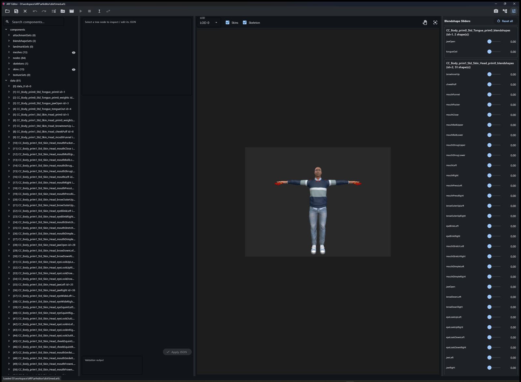Toggle the Skeleton checkbox

[x=245, y=22]
